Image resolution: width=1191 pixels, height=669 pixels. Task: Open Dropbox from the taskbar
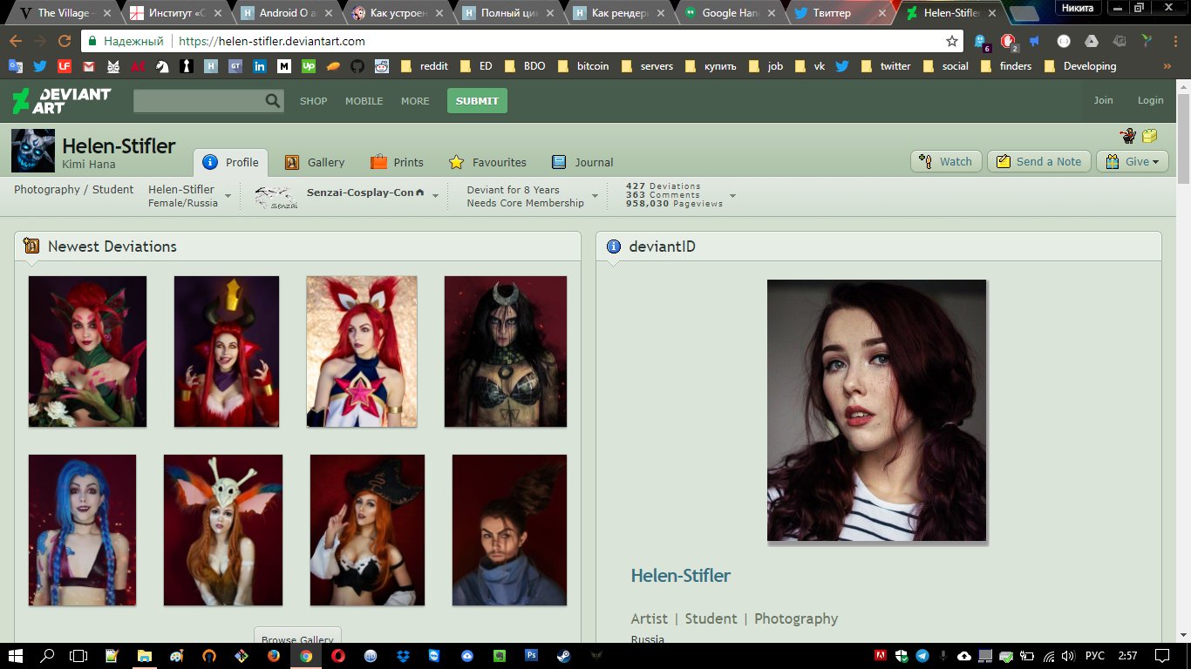pos(402,655)
